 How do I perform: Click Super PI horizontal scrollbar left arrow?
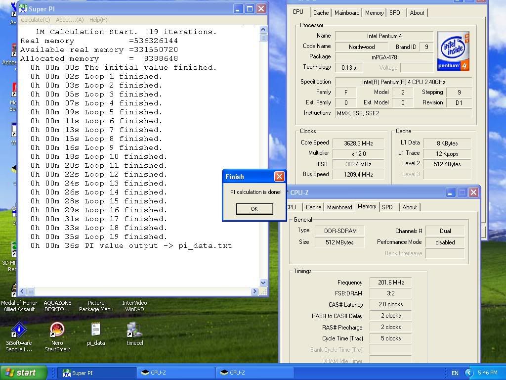point(23,291)
